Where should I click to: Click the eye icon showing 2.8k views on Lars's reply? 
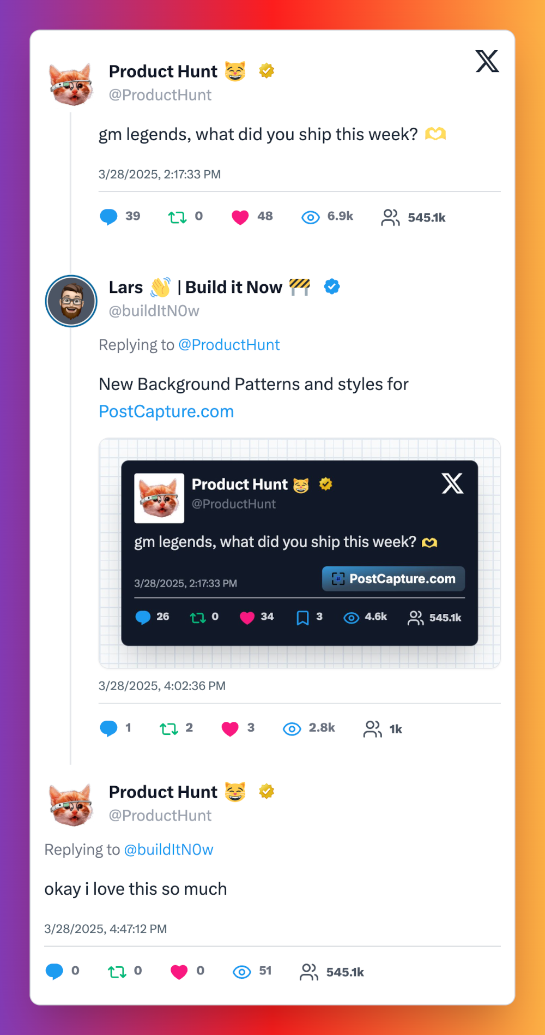292,728
